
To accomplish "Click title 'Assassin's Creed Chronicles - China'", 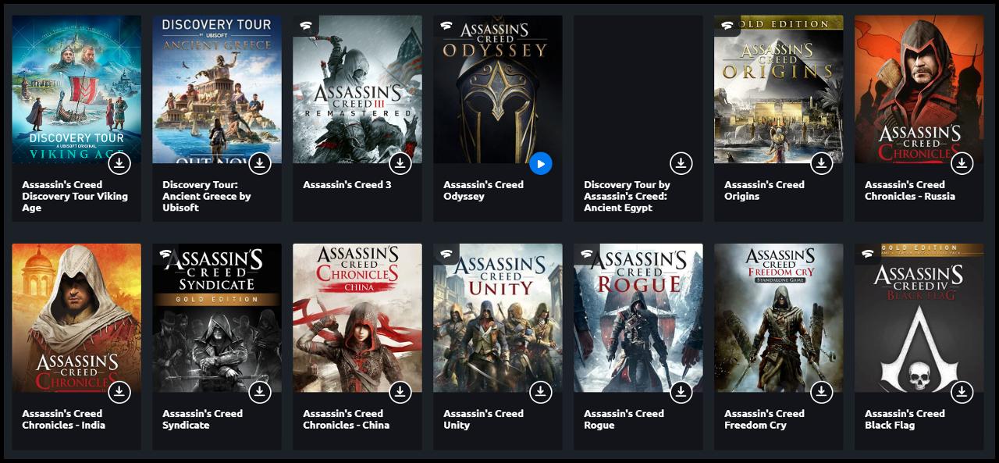I will pos(346,419).
